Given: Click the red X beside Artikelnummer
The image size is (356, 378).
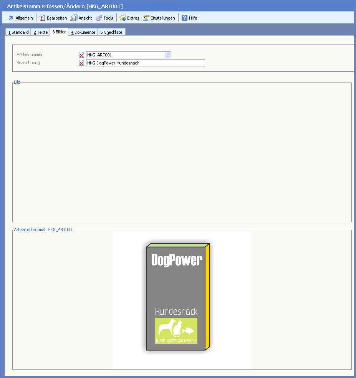Looking at the screenshot, I should pyautogui.click(x=81, y=55).
